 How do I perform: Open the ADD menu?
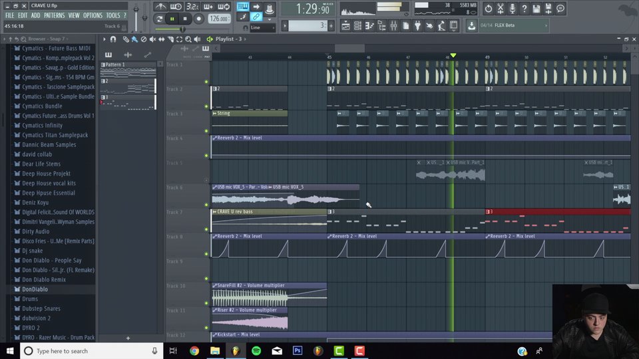tap(36, 15)
